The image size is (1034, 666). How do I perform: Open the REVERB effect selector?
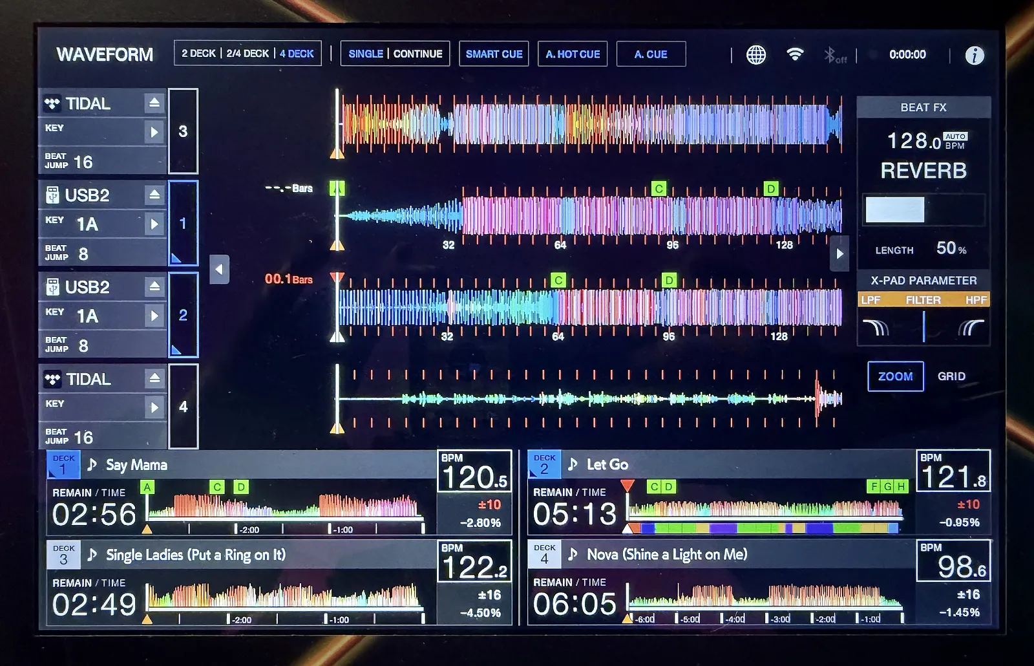[x=923, y=171]
